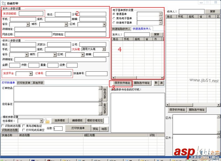Image resolution: width=221 pixels, height=161 pixels.
Task: Select 快递电子面单 radio option
Action: click(x=114, y=23)
